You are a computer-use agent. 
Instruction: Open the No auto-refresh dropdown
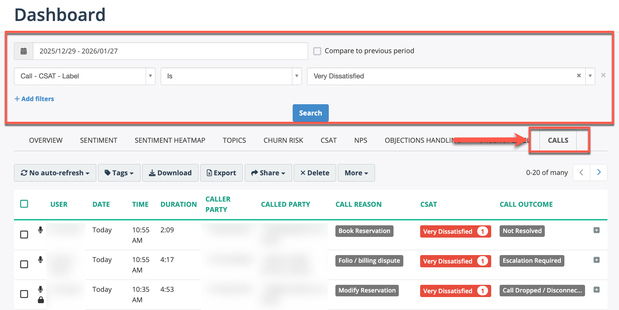[55, 173]
